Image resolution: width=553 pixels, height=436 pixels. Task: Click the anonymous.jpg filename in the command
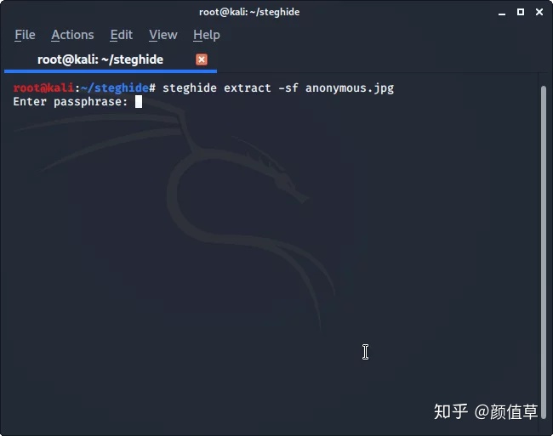[x=350, y=88]
